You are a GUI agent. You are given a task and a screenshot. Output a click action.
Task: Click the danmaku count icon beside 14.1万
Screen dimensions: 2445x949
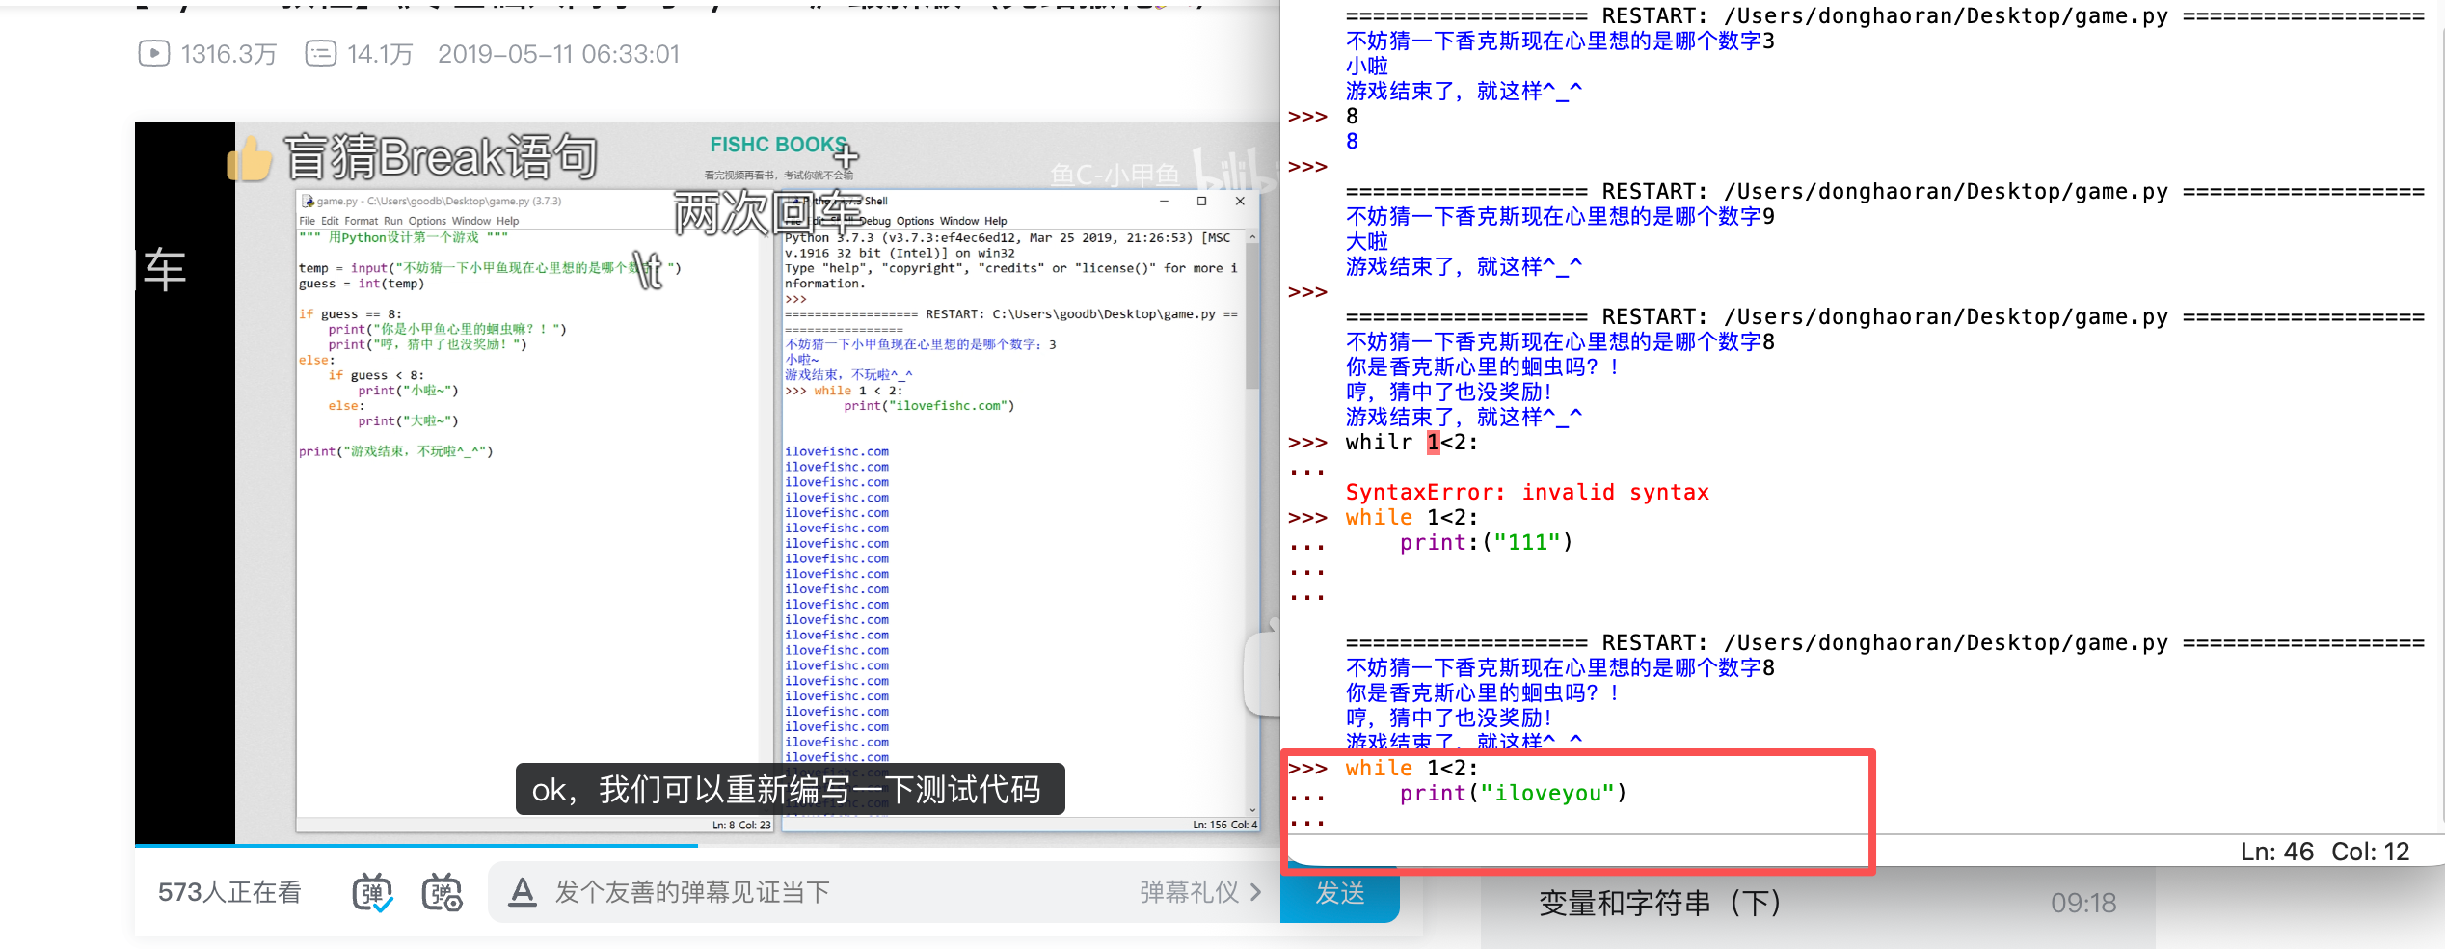(321, 53)
